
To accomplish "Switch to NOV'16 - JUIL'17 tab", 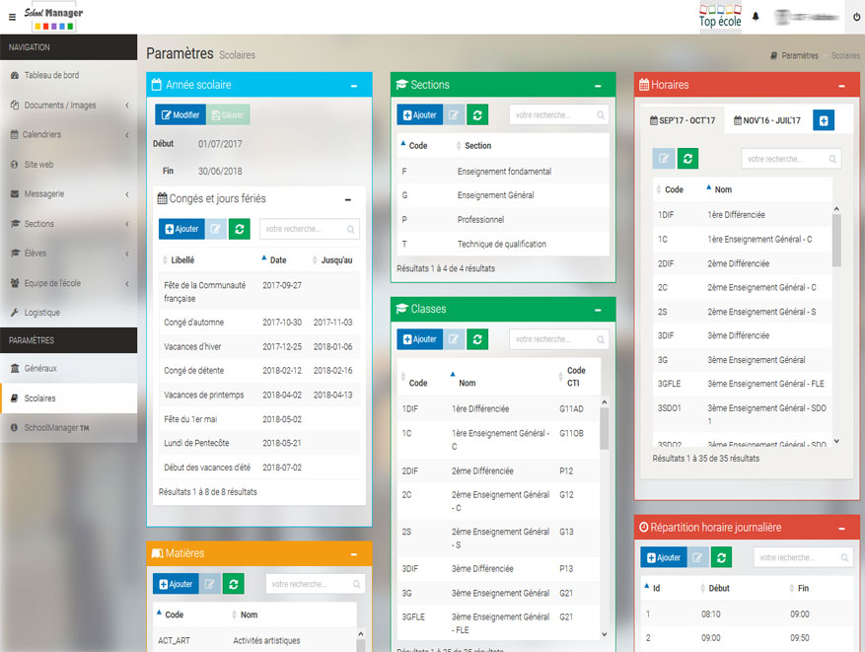I will 766,119.
